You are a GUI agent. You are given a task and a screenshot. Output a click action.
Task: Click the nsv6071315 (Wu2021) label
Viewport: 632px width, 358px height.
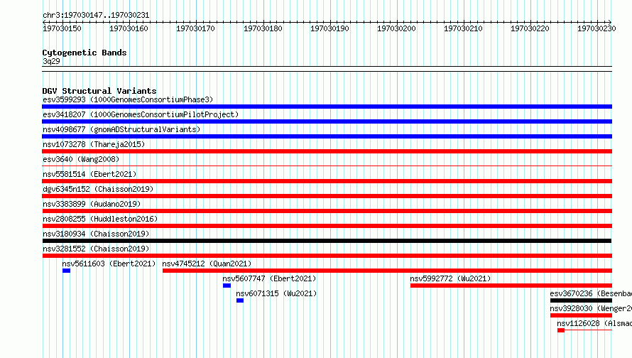276,293
